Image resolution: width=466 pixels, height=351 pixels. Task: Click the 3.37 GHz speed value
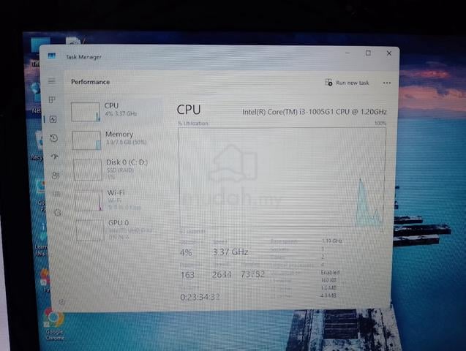coord(230,252)
